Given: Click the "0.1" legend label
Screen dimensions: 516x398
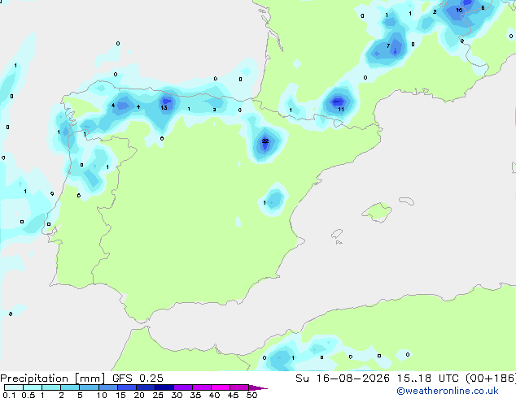Looking at the screenshot, I should (x=9, y=395).
